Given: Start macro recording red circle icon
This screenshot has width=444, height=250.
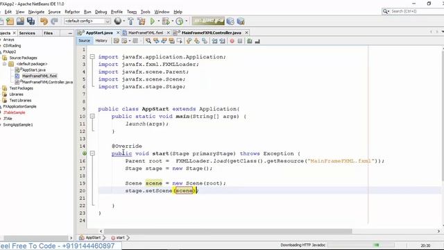Looking at the screenshot, I should [232, 41].
